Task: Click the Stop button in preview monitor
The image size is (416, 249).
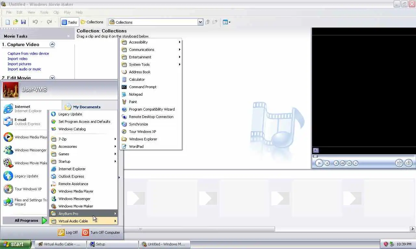Action: (327, 163)
